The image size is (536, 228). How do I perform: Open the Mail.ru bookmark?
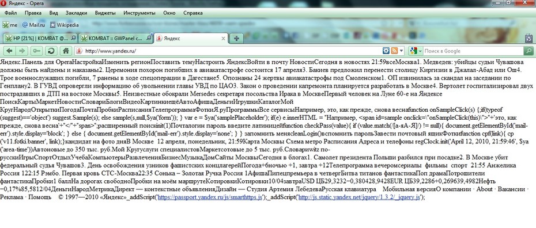tap(33, 25)
